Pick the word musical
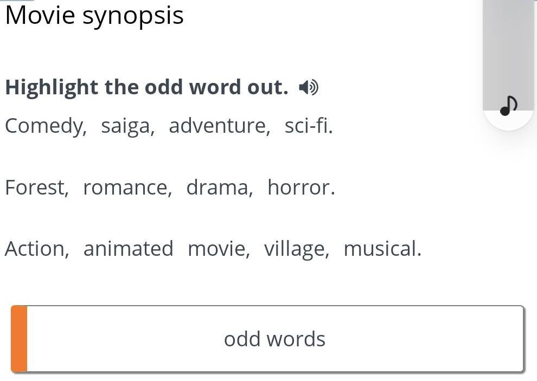The image size is (537, 381). point(381,249)
